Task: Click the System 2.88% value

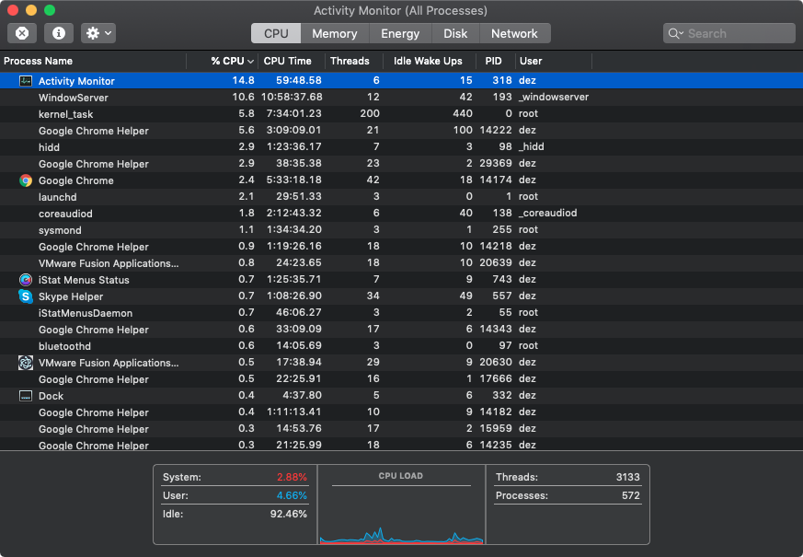Action: 292,477
